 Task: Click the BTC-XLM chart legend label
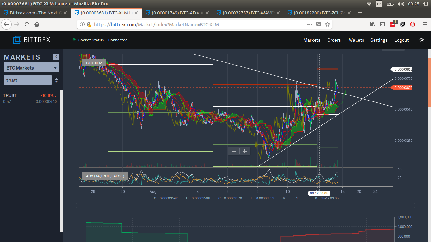click(94, 63)
